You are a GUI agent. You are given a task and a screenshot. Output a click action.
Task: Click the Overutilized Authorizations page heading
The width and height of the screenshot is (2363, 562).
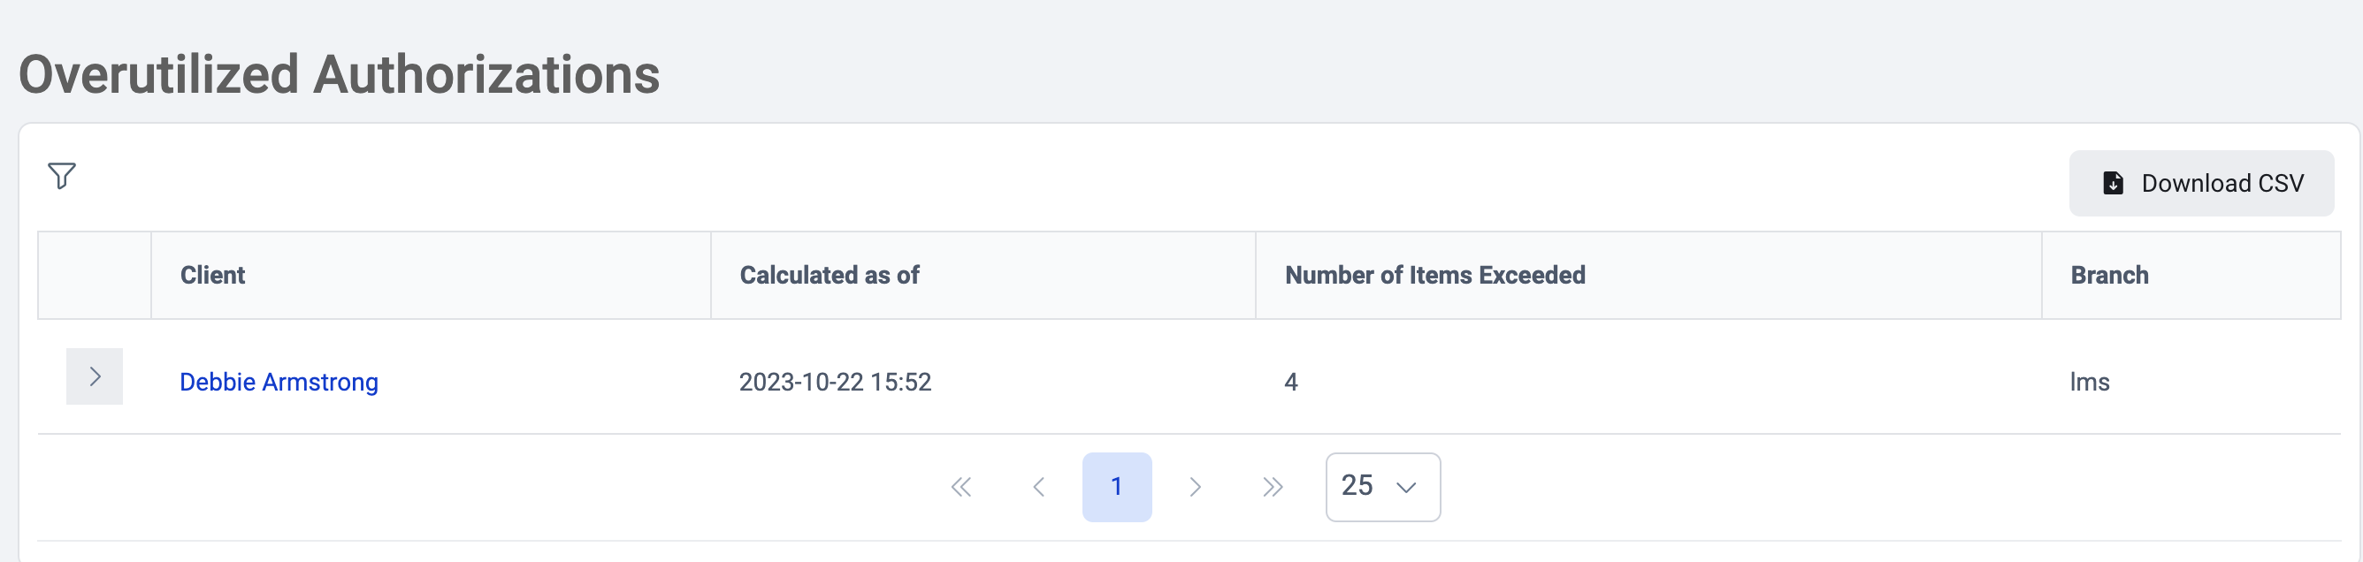340,74
